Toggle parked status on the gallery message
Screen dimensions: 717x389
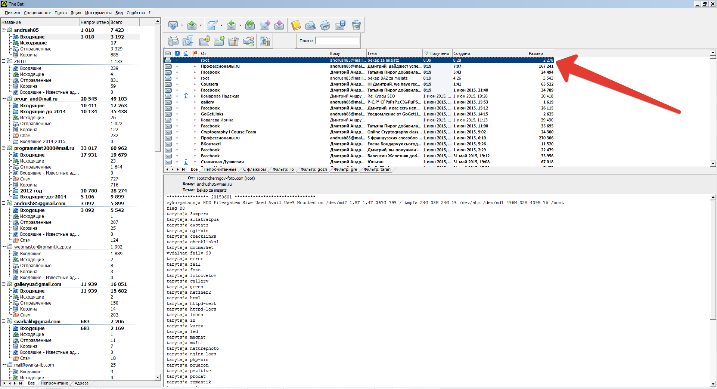177,102
